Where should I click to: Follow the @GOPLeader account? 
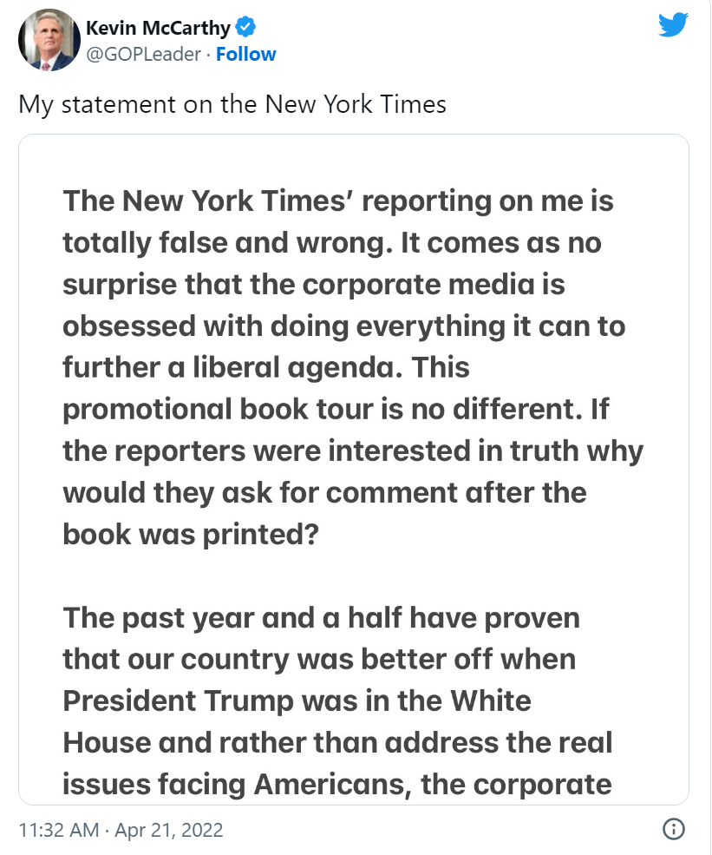(245, 54)
